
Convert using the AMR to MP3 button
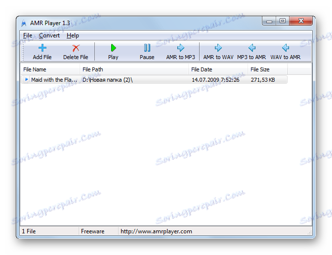pyautogui.click(x=181, y=52)
